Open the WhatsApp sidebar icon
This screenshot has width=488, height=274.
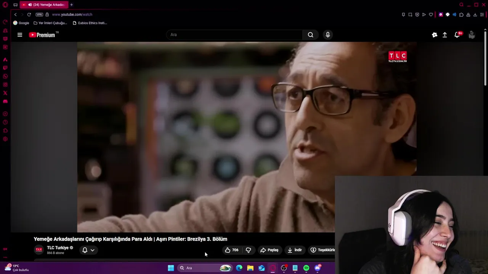coord(5,76)
